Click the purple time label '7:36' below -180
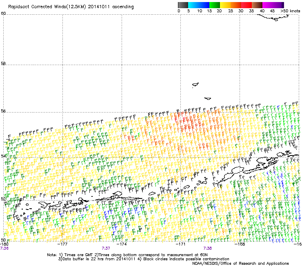 click(x=4, y=248)
